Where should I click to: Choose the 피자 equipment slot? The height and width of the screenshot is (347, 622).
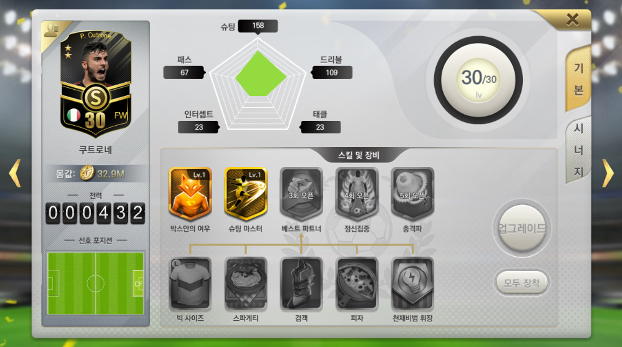pyautogui.click(x=357, y=283)
